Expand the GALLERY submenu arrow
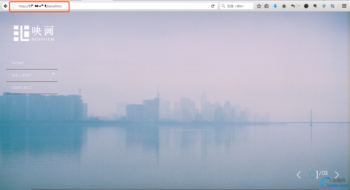This screenshot has height=190, width=350. [53, 74]
